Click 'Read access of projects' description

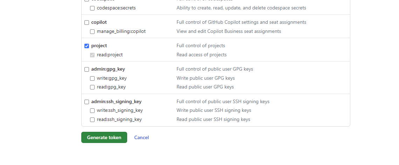coord(201,55)
